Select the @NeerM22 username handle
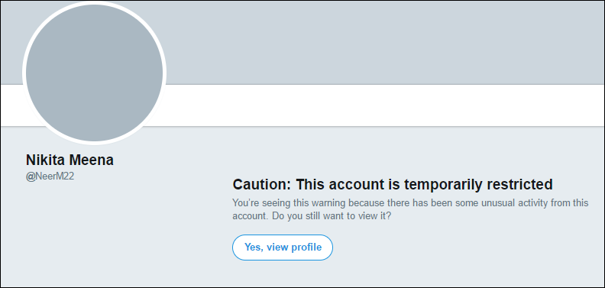The height and width of the screenshot is (288, 605). [x=50, y=177]
